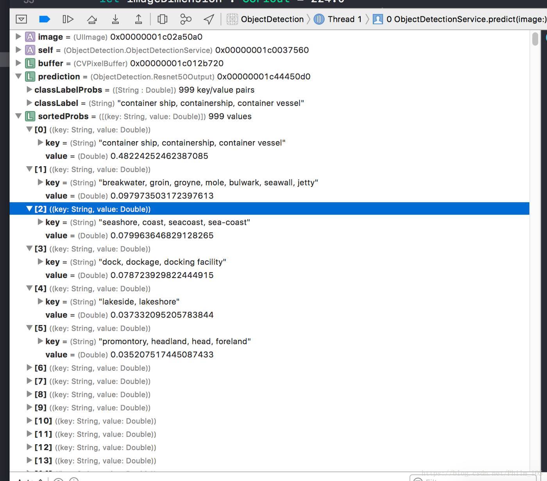Select ObjectDetectionService.predict stack frame
The height and width of the screenshot is (481, 547).
[x=466, y=19]
